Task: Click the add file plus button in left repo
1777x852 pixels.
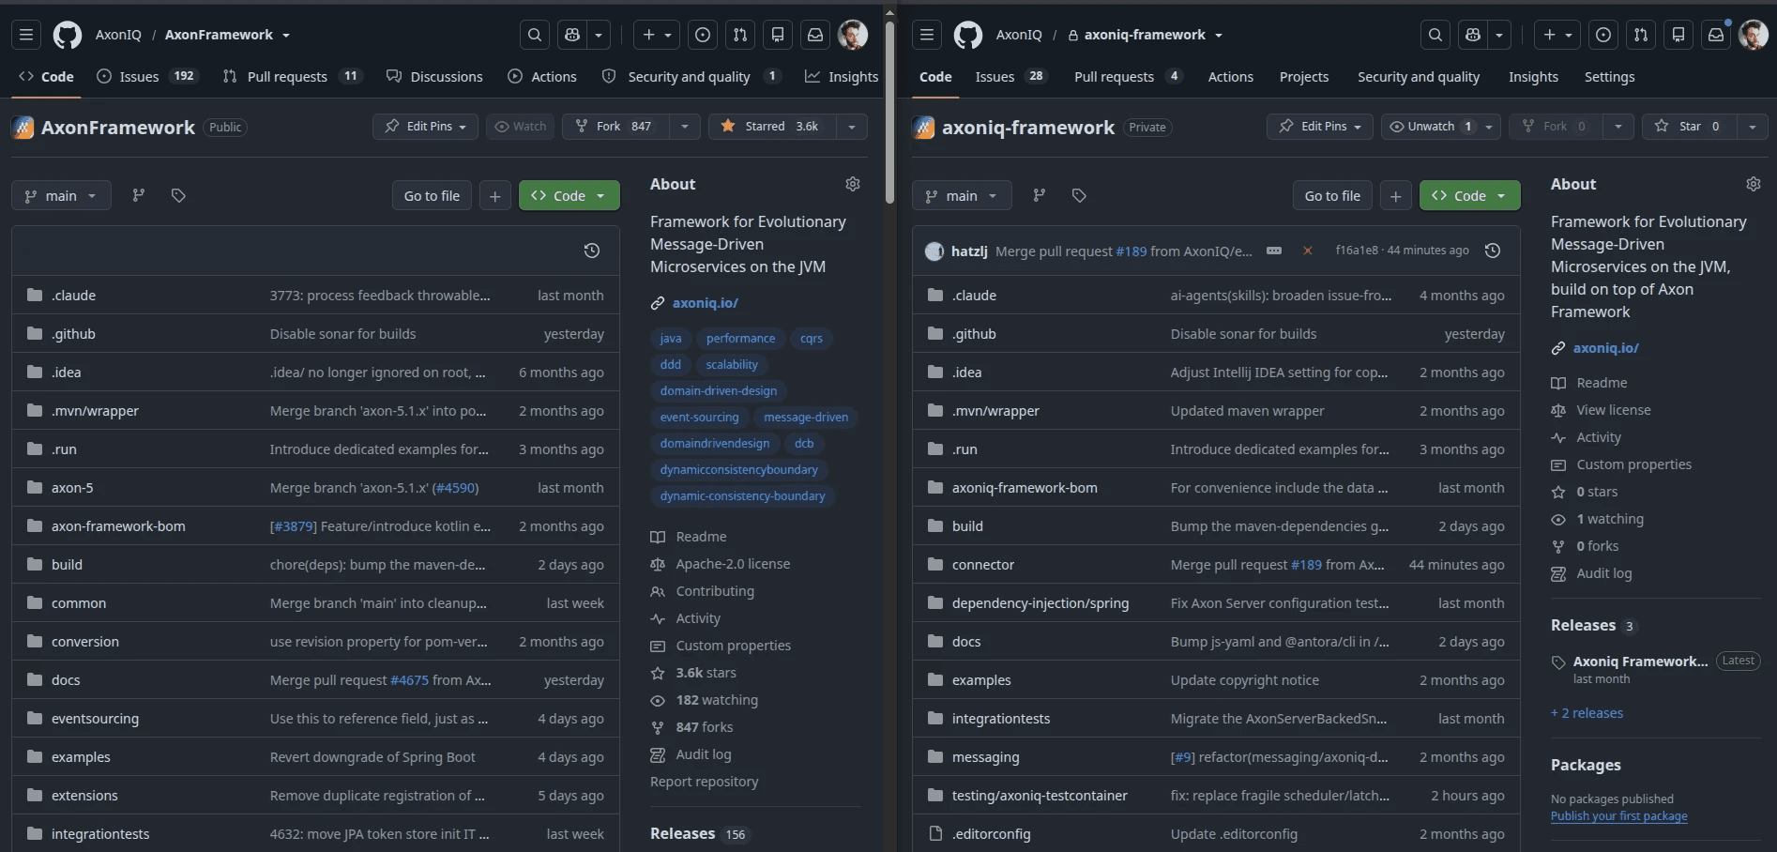Action: [x=495, y=195]
